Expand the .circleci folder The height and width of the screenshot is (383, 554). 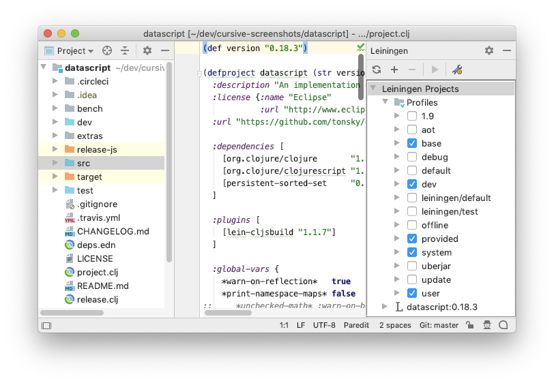pyautogui.click(x=55, y=81)
